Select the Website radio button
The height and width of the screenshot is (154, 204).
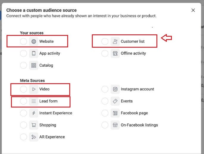coord(23,41)
